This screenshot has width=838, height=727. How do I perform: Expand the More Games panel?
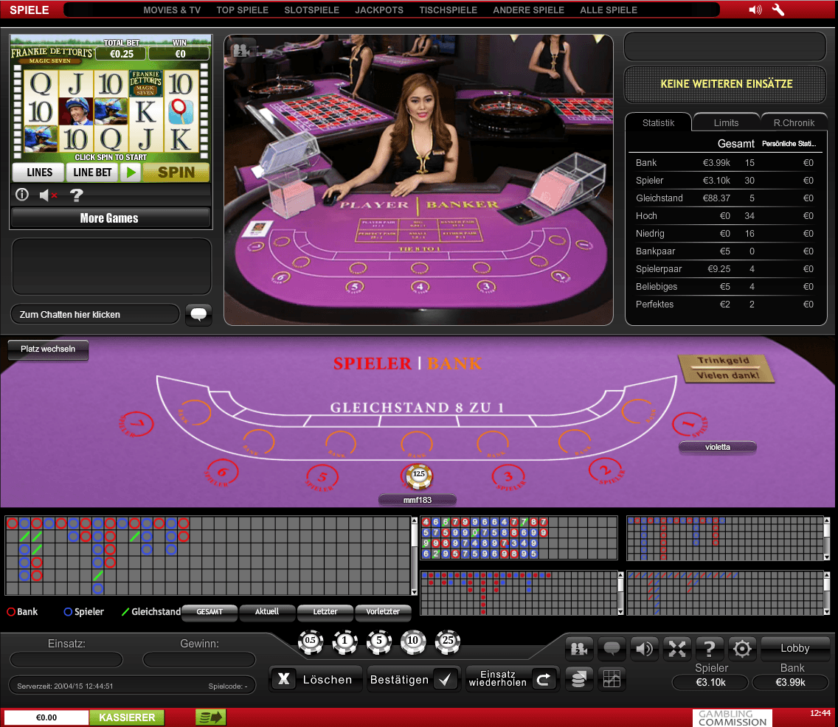[110, 218]
